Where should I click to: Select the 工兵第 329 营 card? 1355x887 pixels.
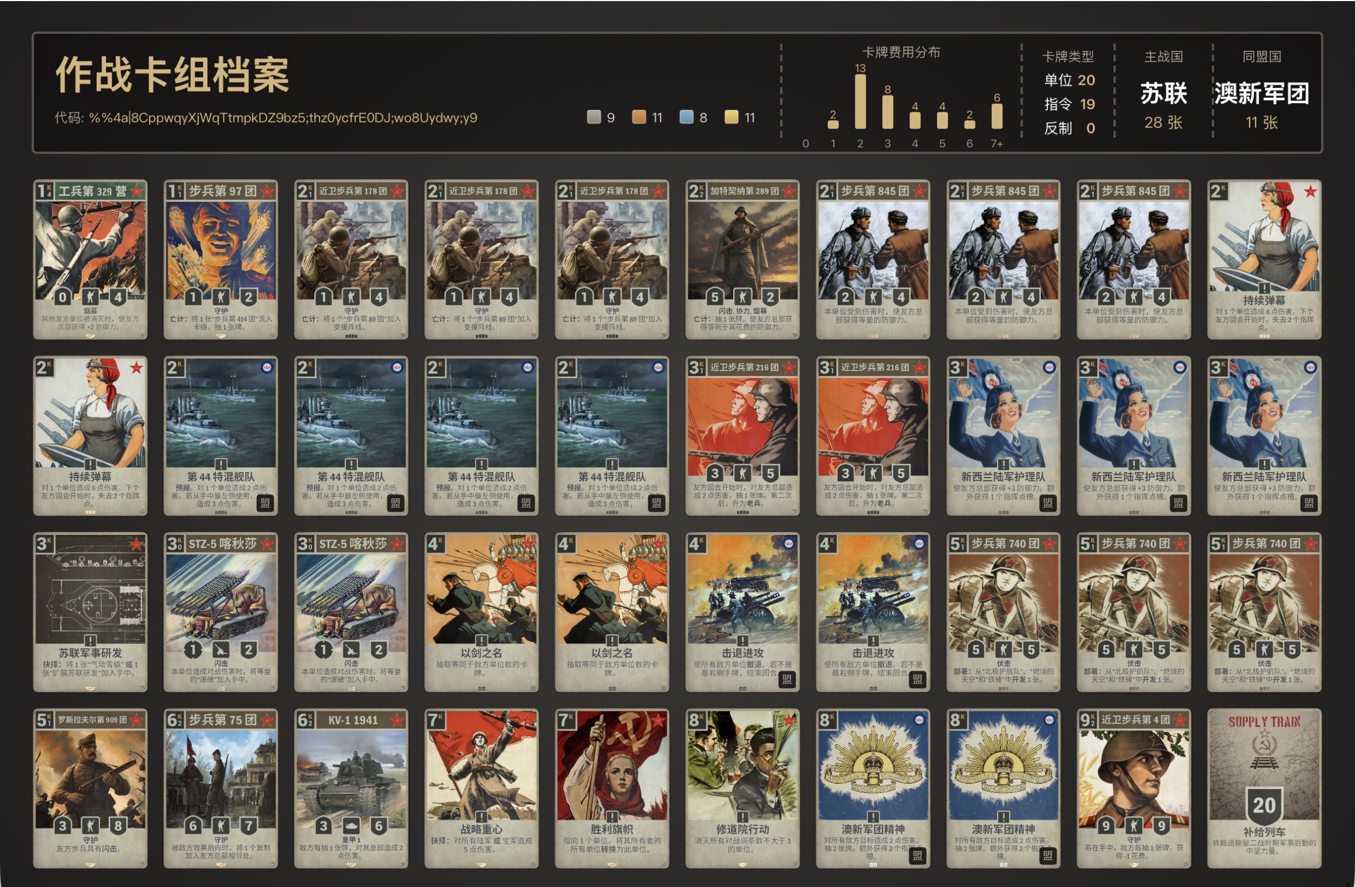pos(90,259)
